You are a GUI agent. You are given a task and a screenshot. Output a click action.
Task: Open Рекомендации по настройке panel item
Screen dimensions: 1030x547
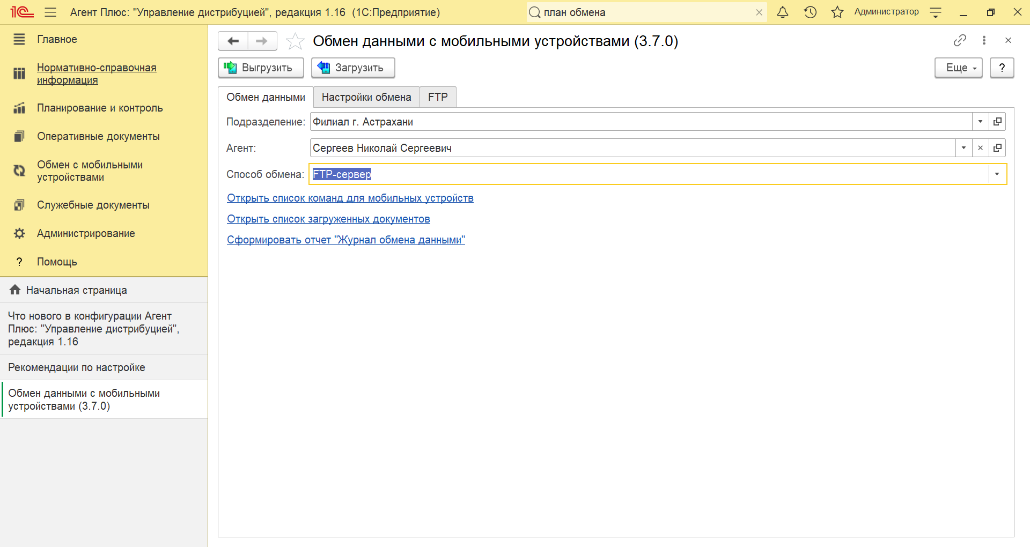click(104, 367)
